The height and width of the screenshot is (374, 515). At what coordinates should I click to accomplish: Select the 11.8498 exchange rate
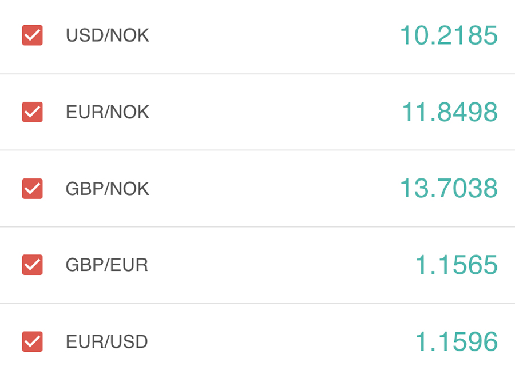click(450, 112)
